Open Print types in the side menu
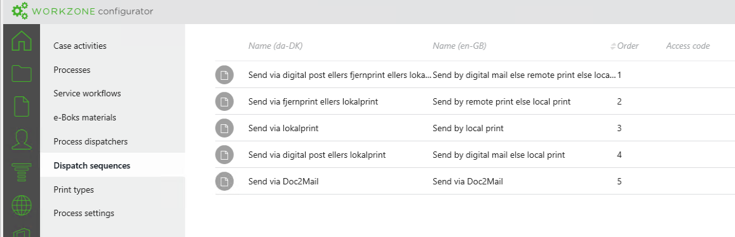Viewport: 735px width, 237px height. tap(74, 189)
